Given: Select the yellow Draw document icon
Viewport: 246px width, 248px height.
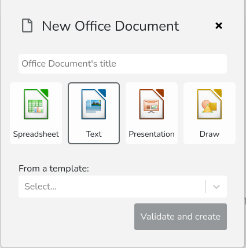Looking at the screenshot, I should pos(210,104).
